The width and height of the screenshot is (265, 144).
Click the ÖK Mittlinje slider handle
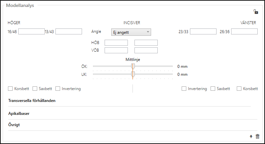click(x=133, y=66)
